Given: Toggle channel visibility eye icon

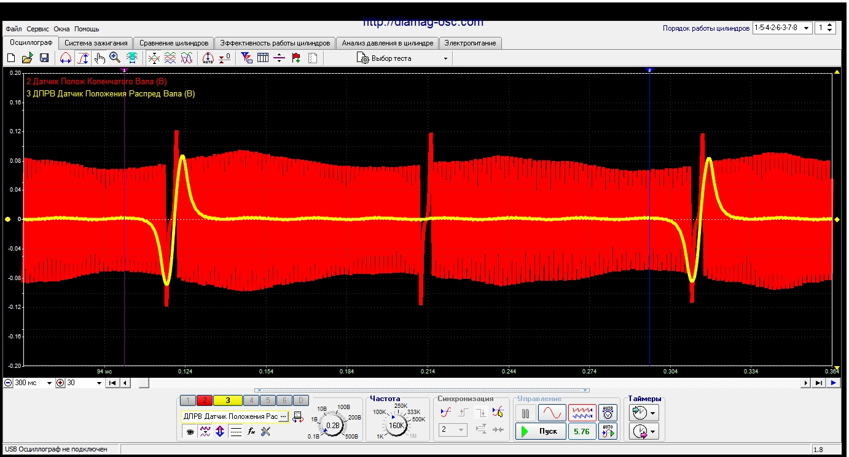Looking at the screenshot, I should coord(190,432).
